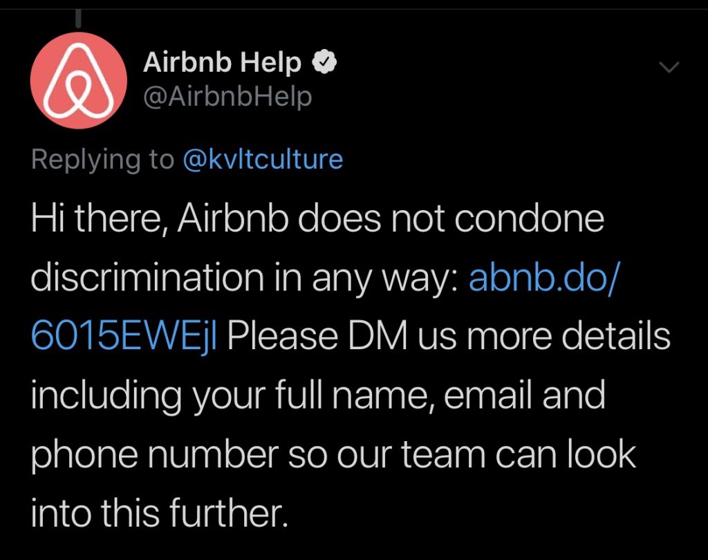Screen dimensions: 708x560
Task: Open tweet by clicking 'Hi there, Airbnb'
Action: [x=160, y=218]
